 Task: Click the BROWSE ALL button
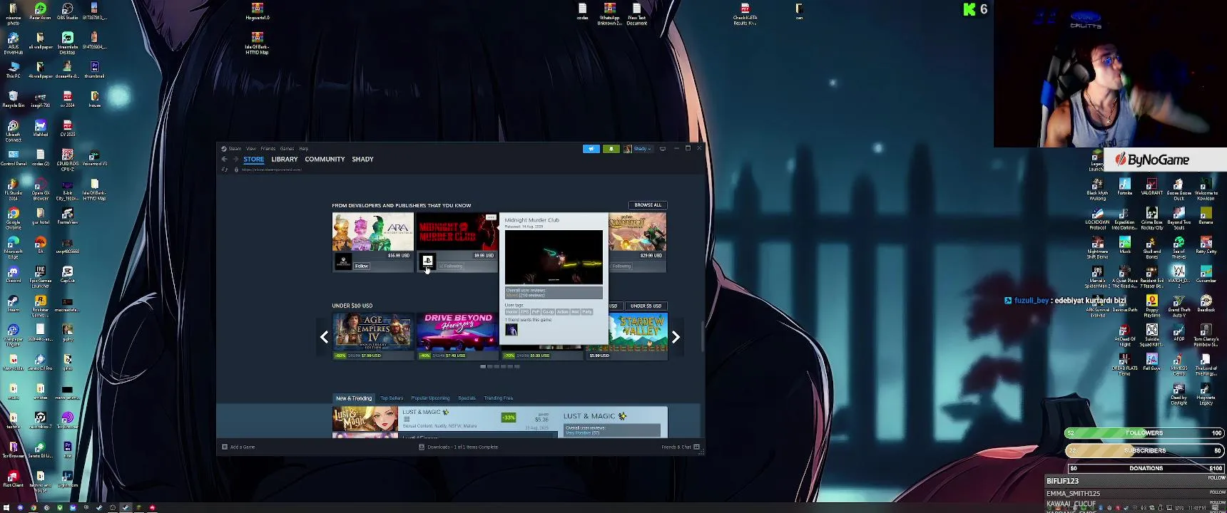pos(648,205)
